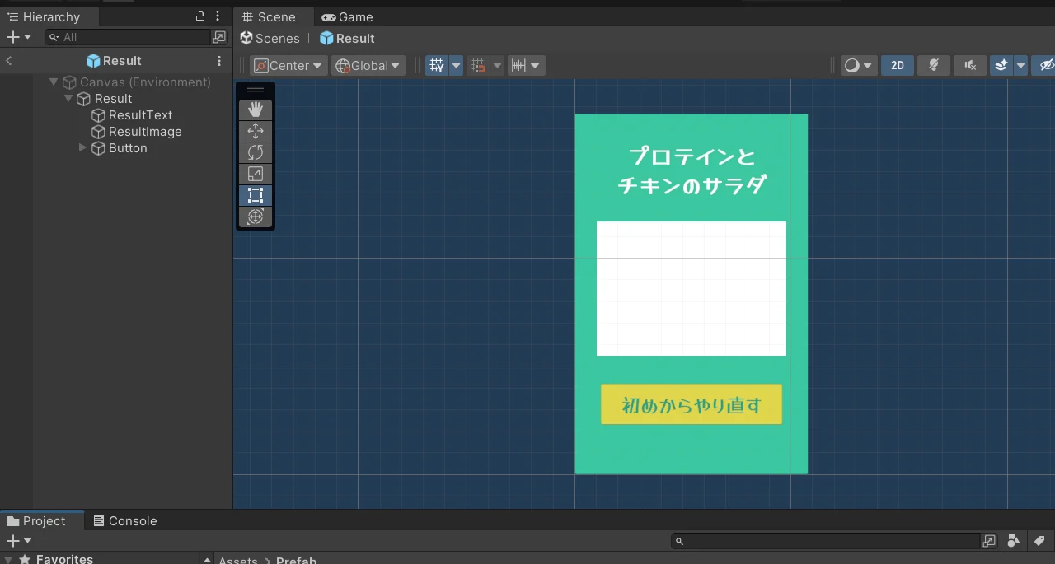This screenshot has width=1055, height=564.
Task: Switch to the Scene tab
Action: coord(275,16)
